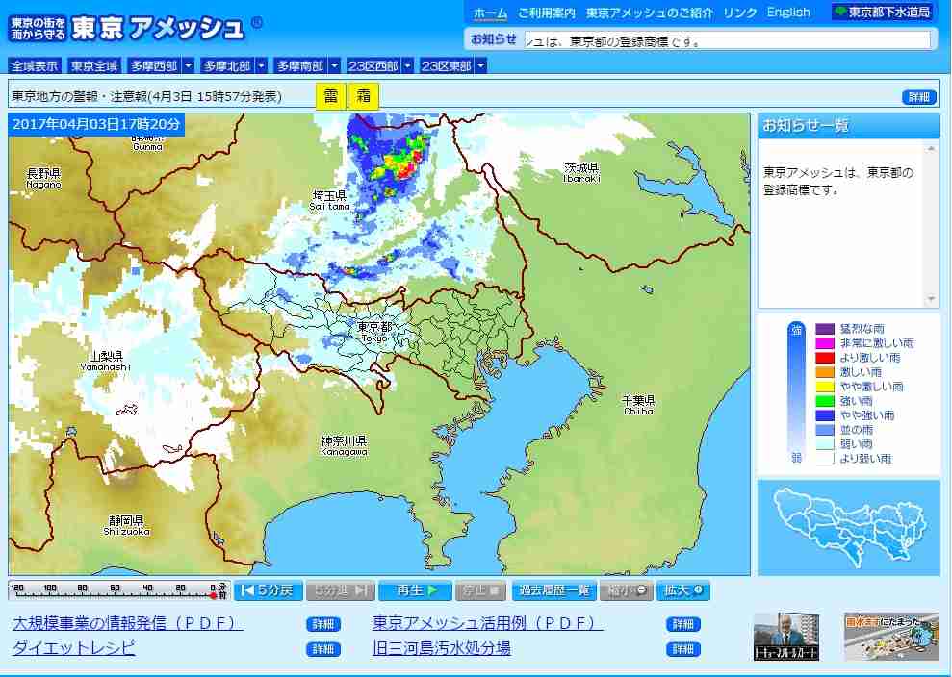Select the 多摩南部 area tab
The width and height of the screenshot is (952, 677).
[300, 65]
